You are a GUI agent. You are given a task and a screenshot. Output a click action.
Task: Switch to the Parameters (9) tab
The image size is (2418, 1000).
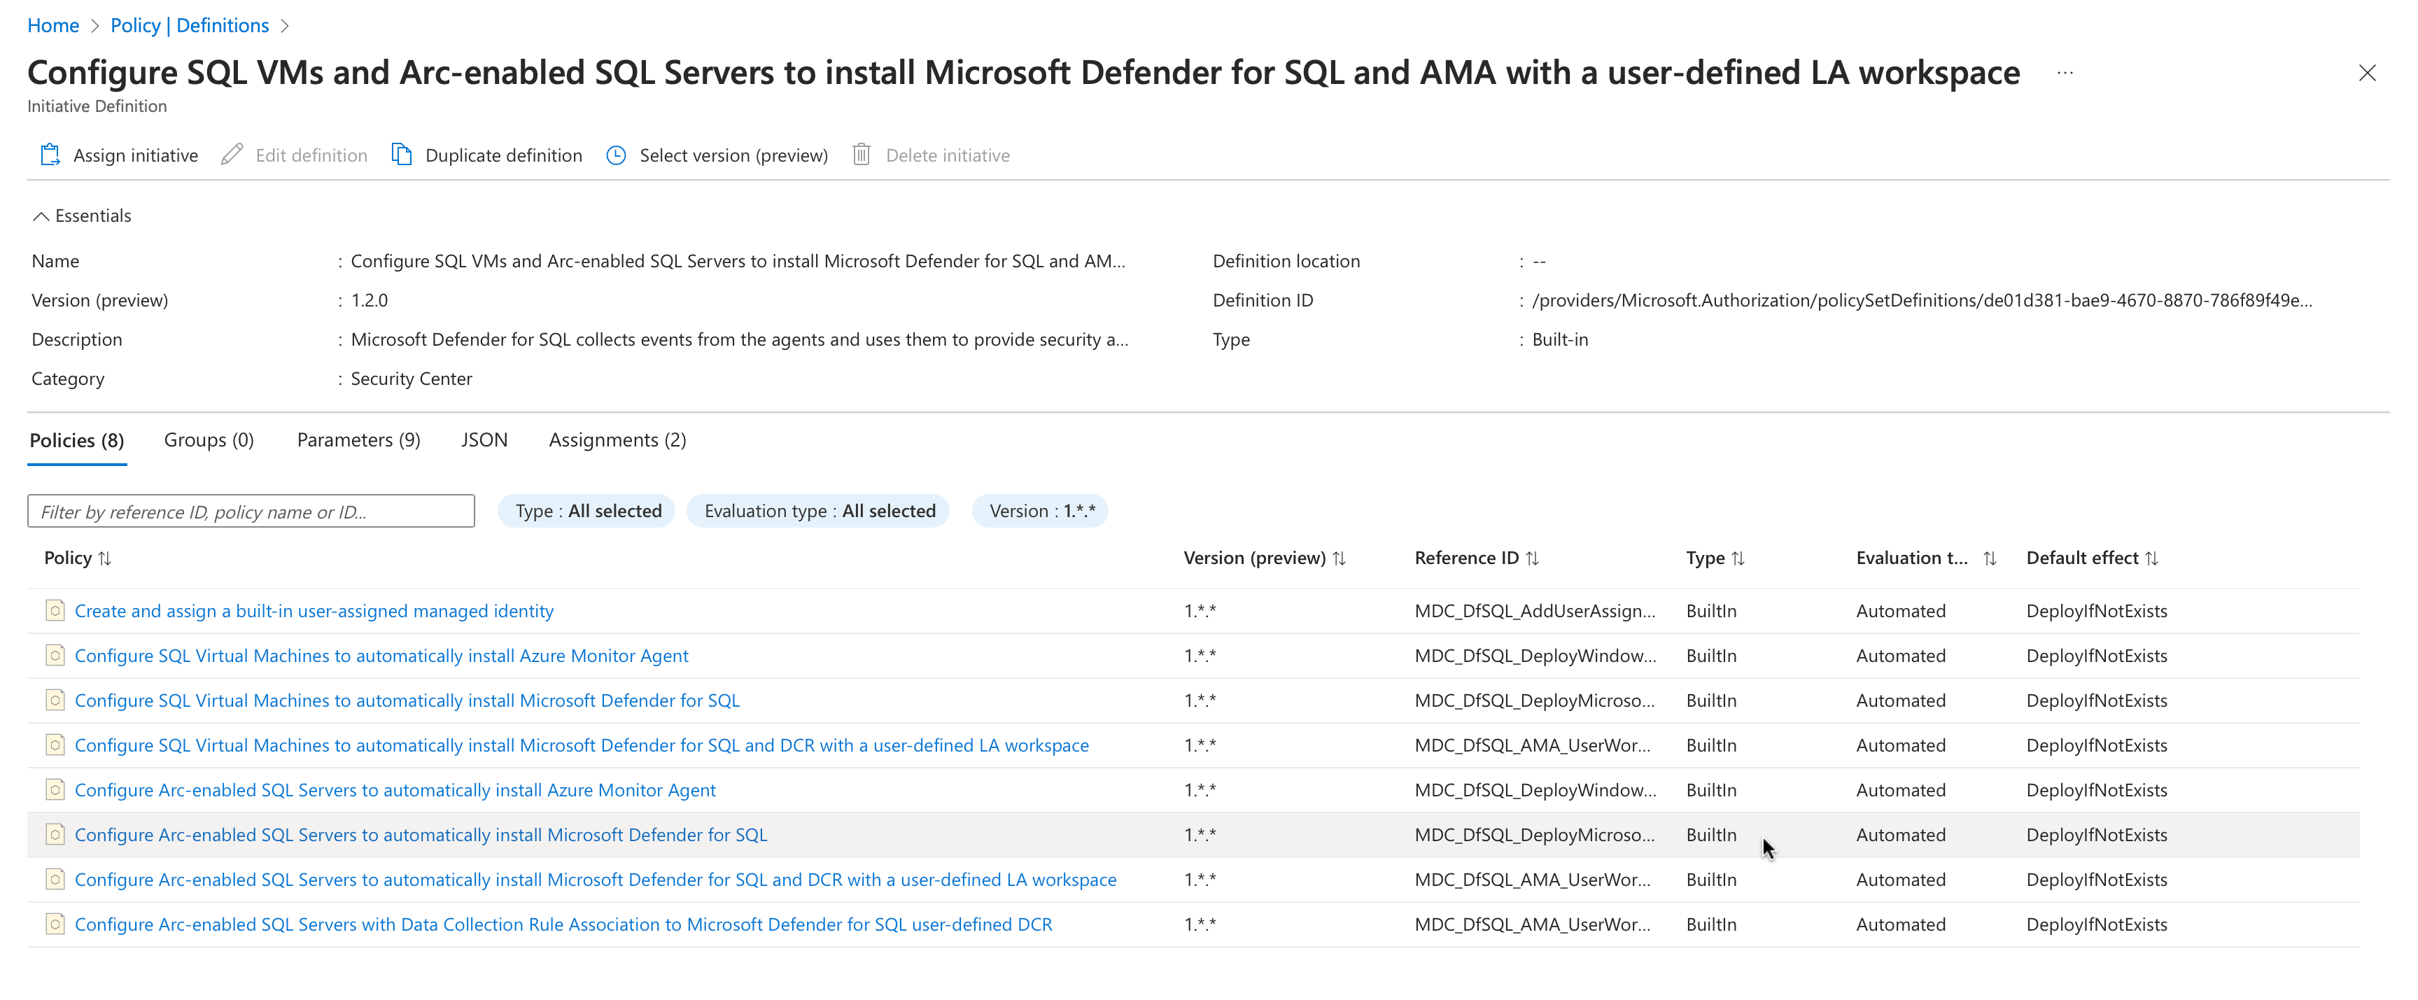358,439
